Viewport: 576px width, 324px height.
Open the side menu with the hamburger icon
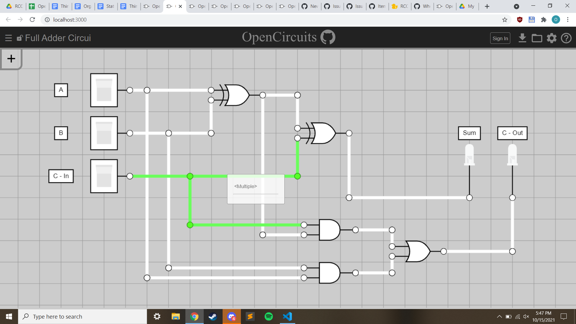pos(8,38)
